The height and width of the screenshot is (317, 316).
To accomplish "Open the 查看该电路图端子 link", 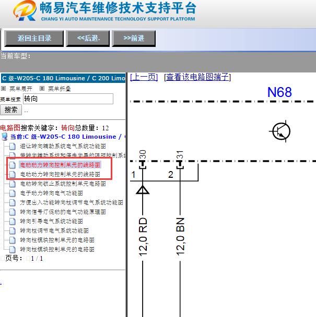I will pyautogui.click(x=197, y=77).
